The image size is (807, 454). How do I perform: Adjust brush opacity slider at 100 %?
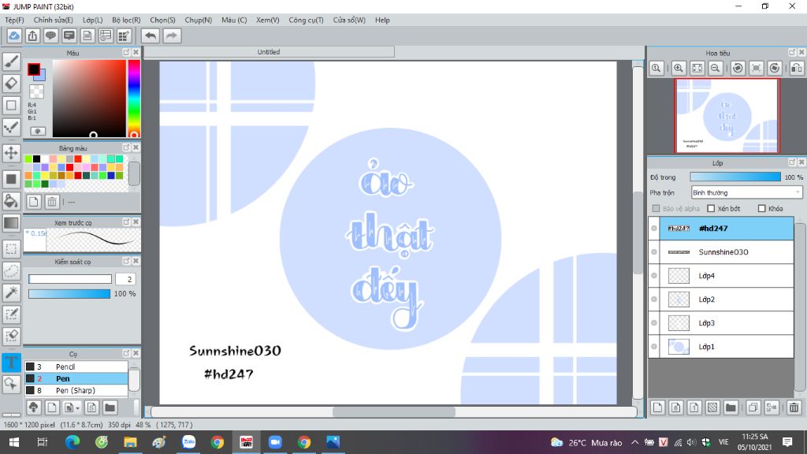(x=69, y=293)
